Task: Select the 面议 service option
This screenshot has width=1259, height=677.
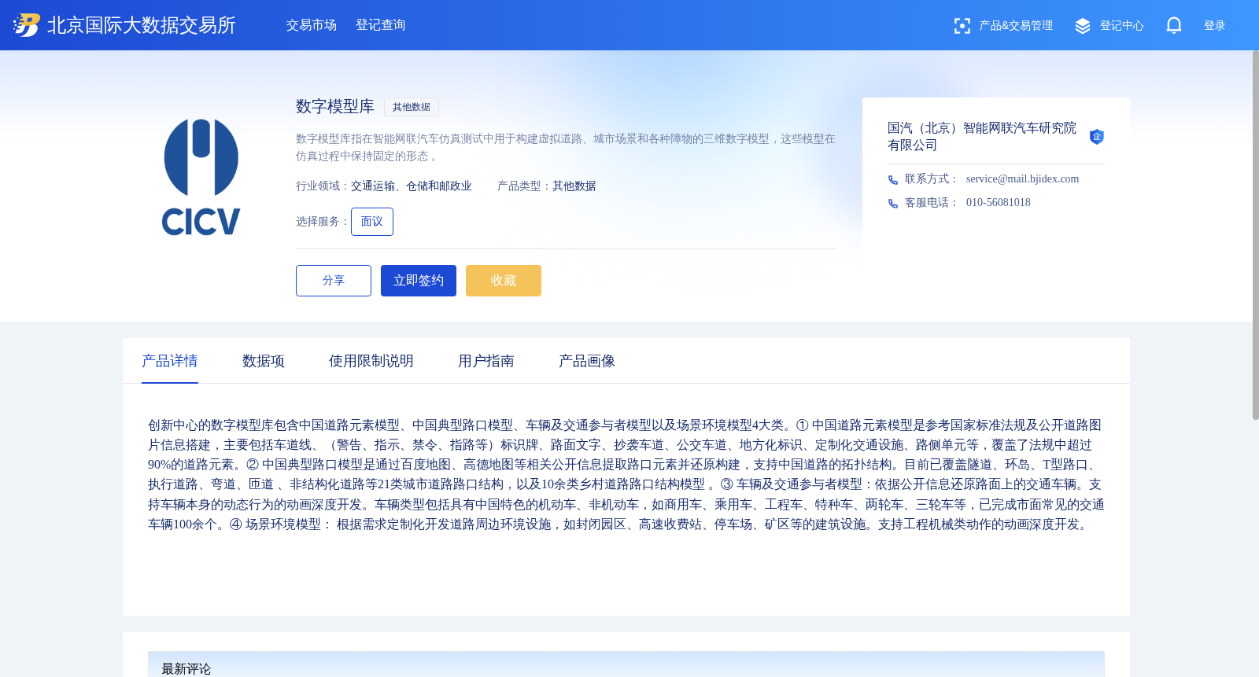Action: point(372,222)
